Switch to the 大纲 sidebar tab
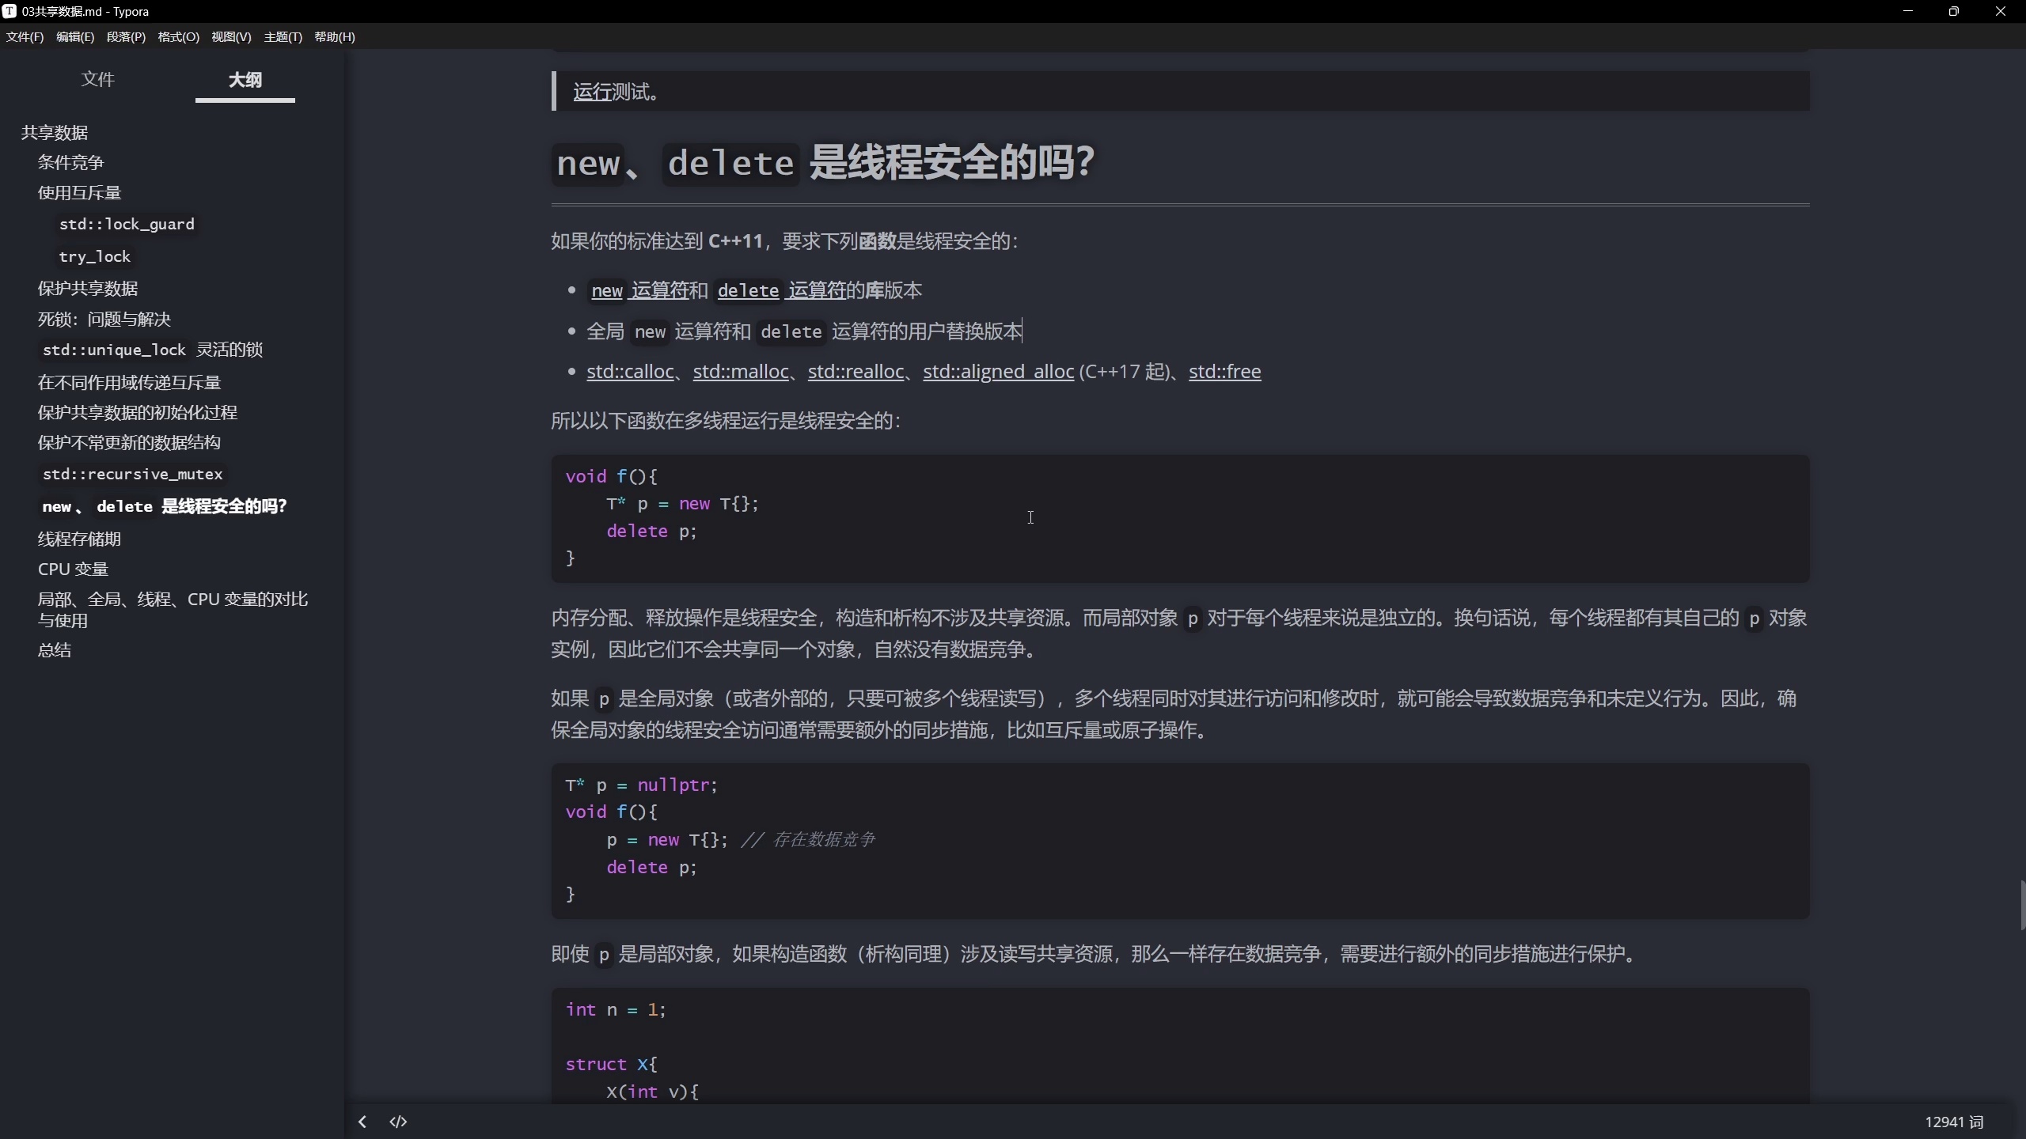Screen dimensions: 2026x1139 tap(245, 79)
